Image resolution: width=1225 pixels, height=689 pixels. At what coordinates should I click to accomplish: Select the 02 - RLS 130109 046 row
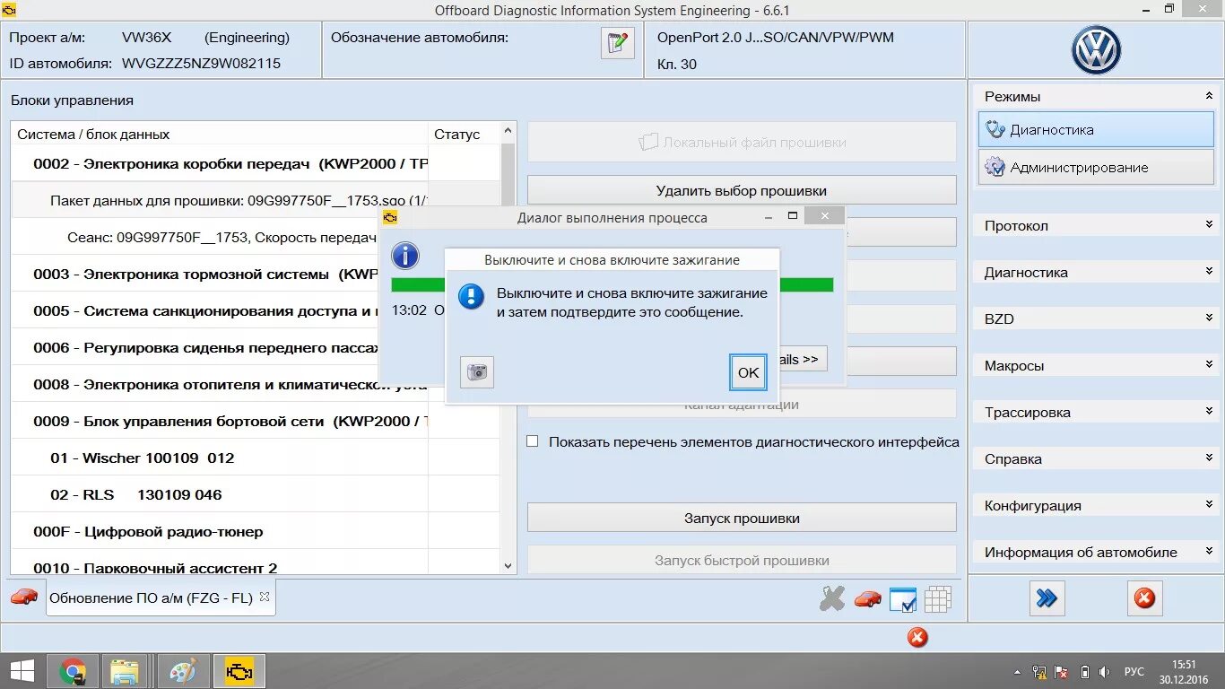pos(256,494)
